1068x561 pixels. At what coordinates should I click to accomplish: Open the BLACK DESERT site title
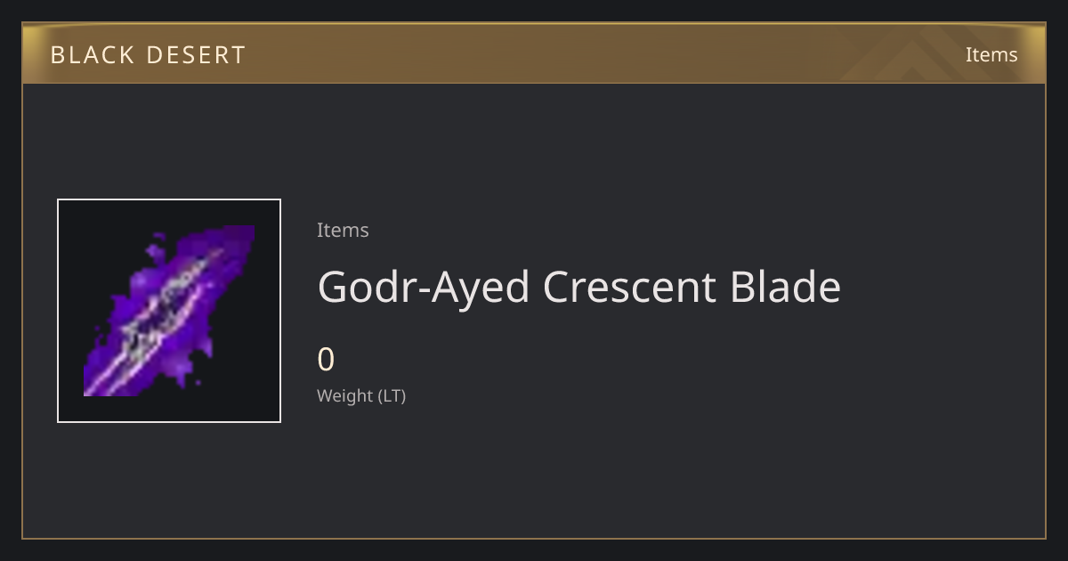[148, 55]
